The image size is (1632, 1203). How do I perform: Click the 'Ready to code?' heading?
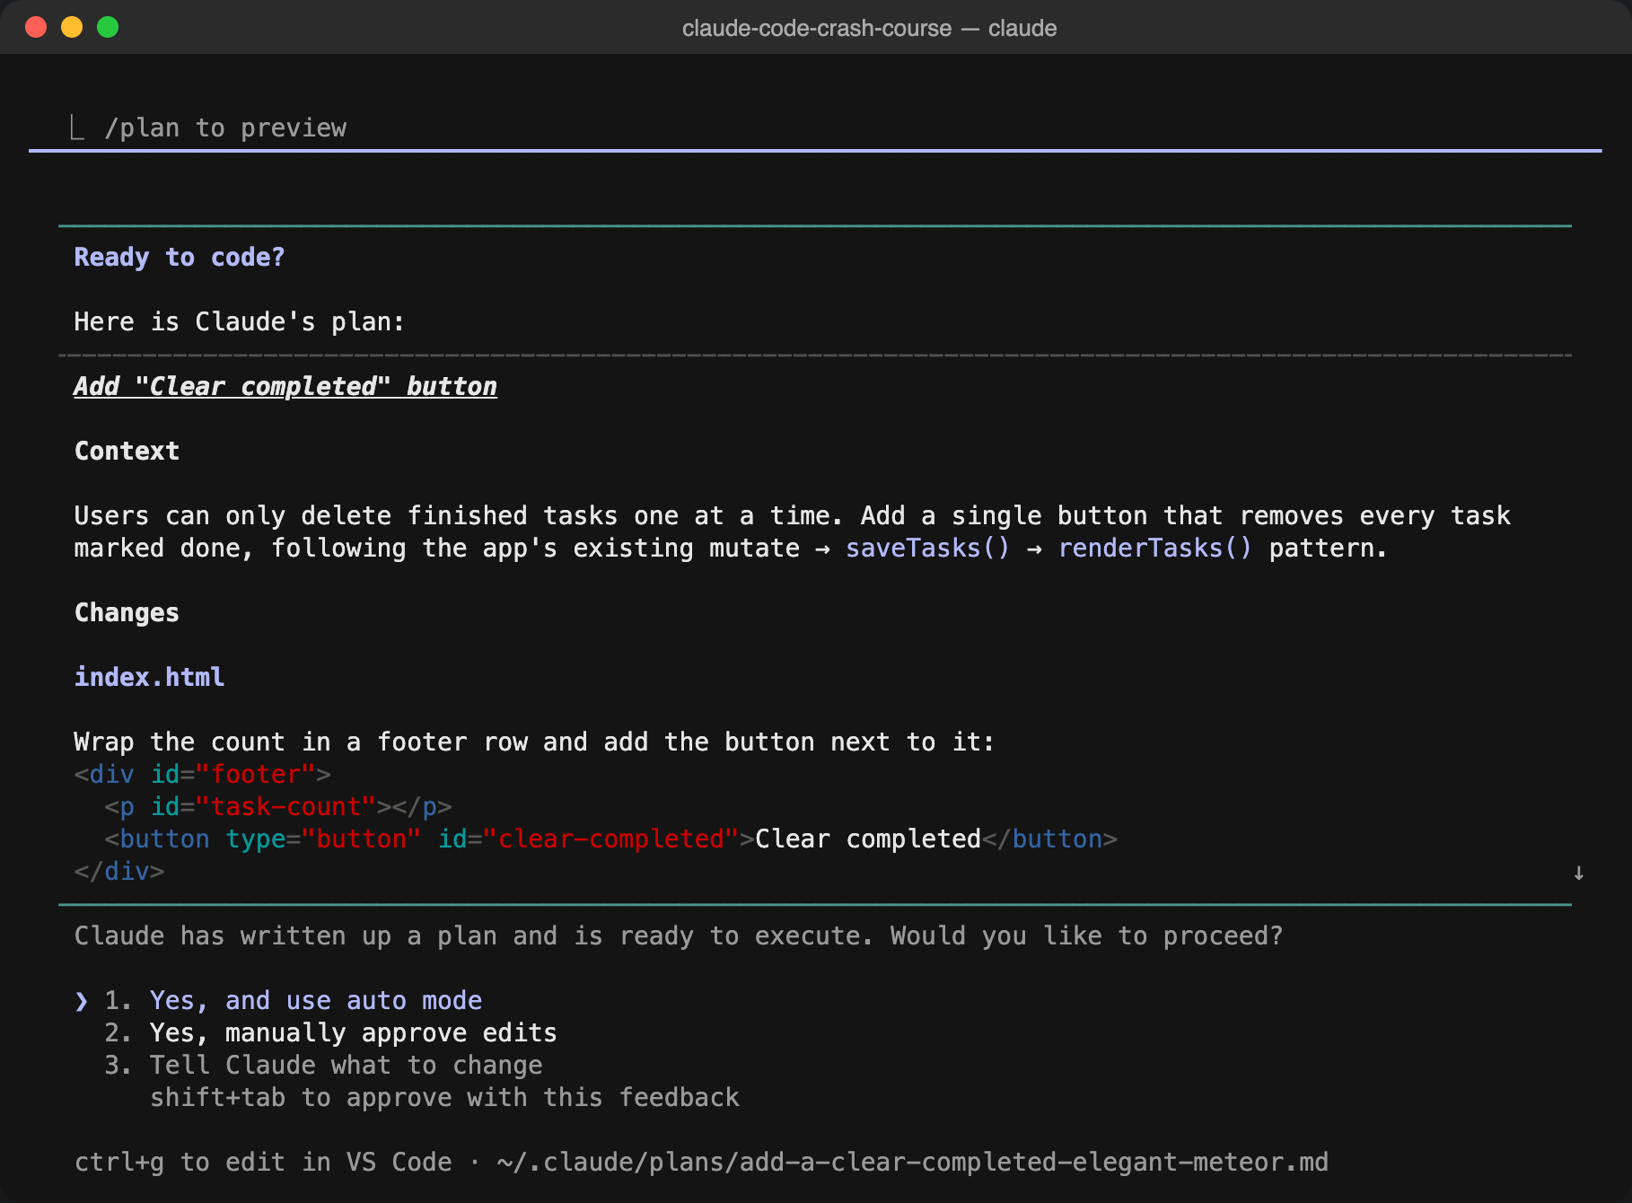point(180,257)
